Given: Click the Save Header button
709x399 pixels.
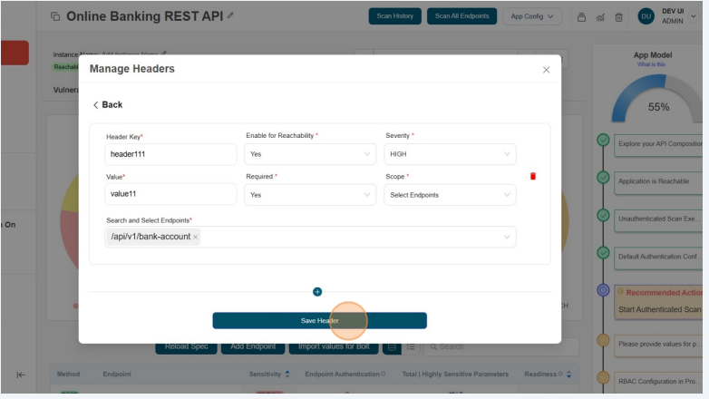Looking at the screenshot, I should tap(319, 321).
